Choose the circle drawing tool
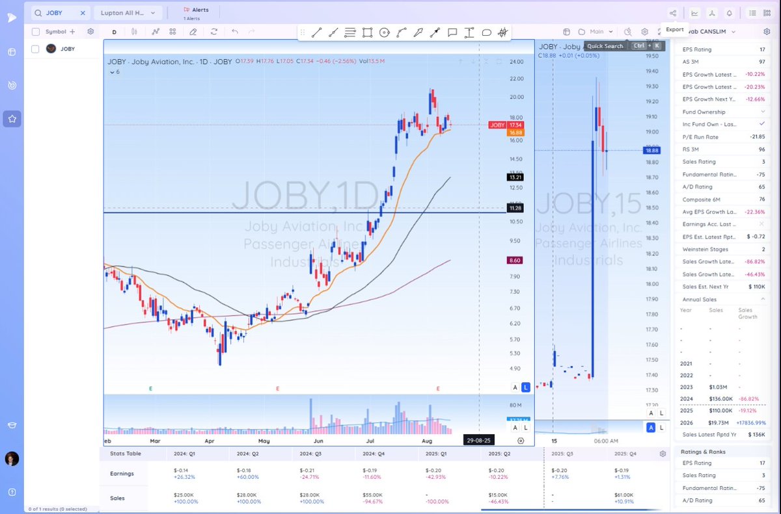 pyautogui.click(x=384, y=32)
